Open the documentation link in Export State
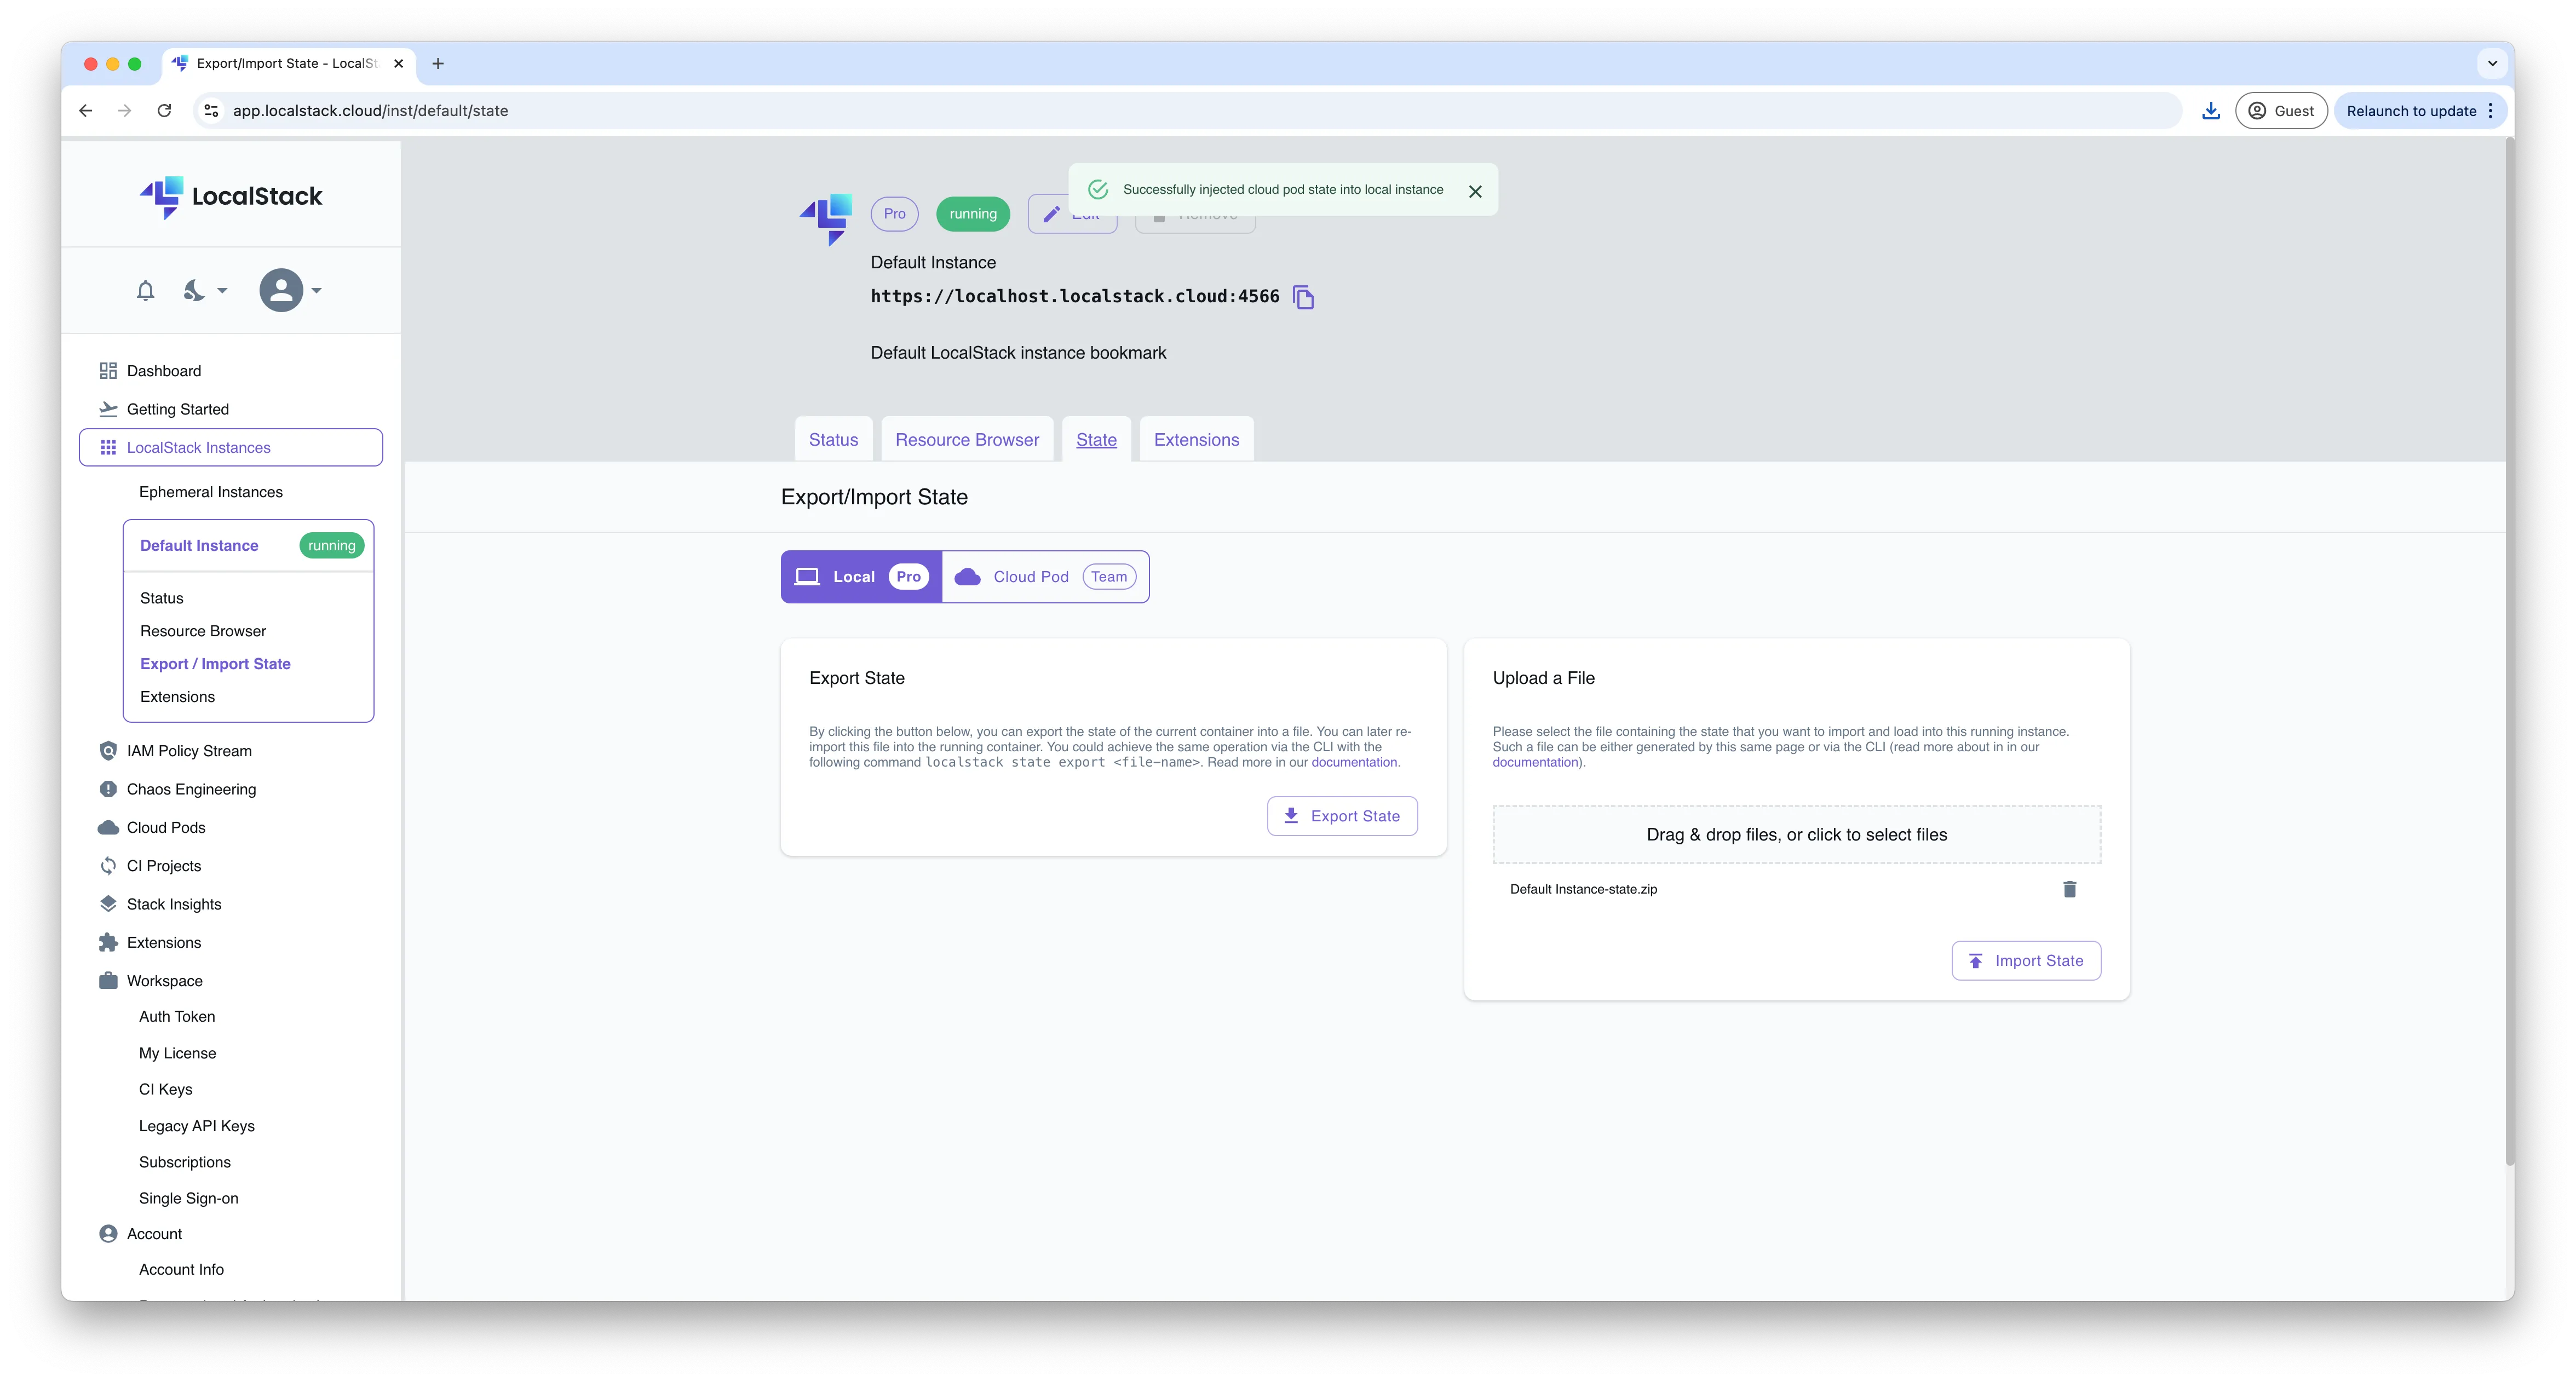This screenshot has height=1382, width=2576. click(x=1354, y=761)
